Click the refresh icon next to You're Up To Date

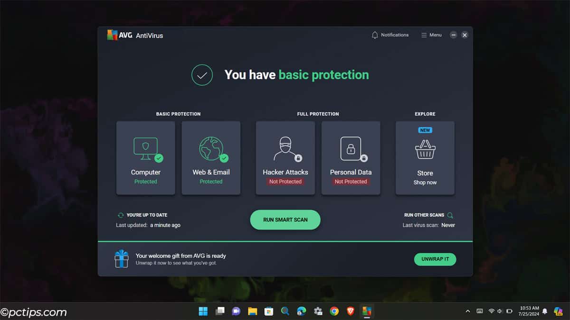121,215
